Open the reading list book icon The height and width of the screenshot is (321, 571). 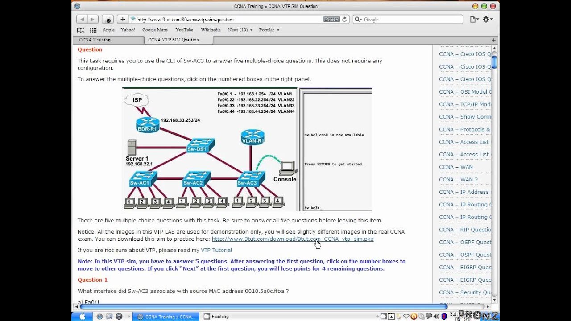[81, 30]
